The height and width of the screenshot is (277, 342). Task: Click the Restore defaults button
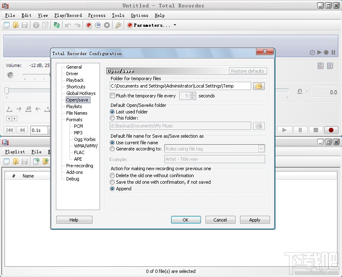click(248, 71)
